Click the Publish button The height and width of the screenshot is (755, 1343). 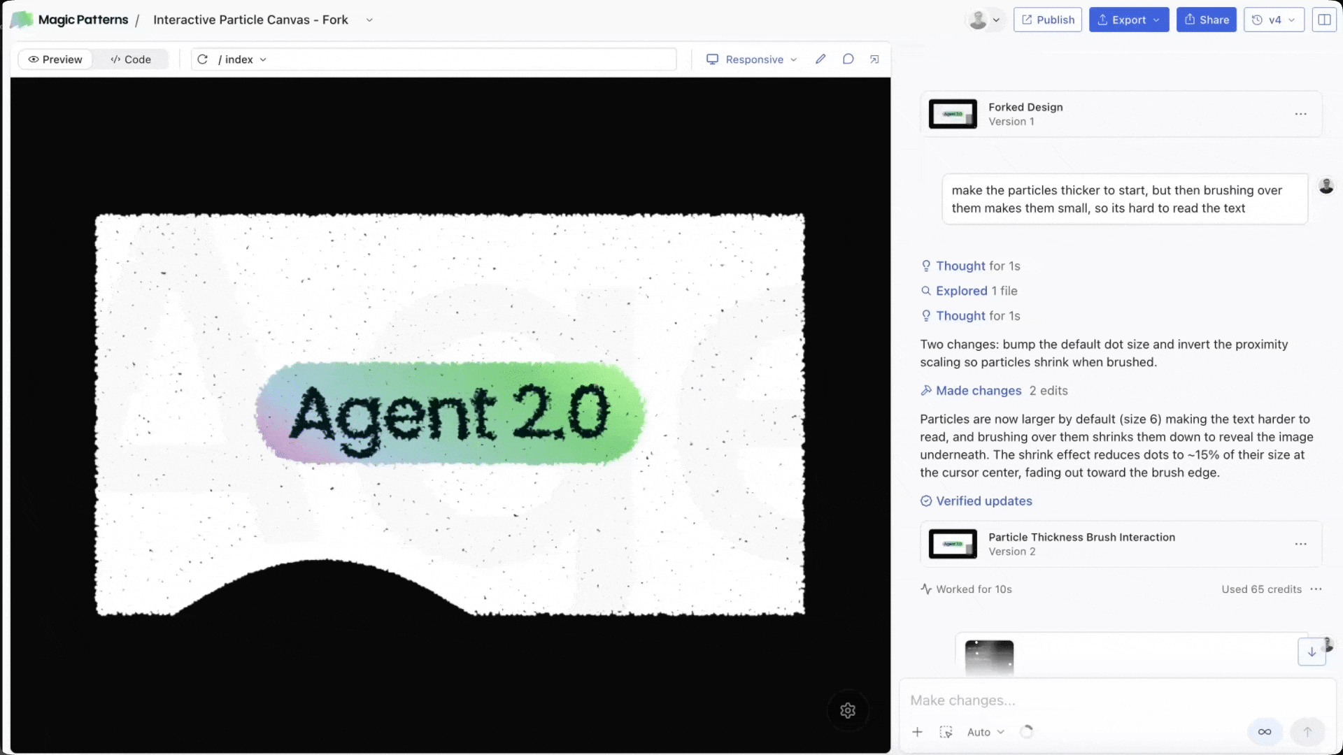click(1047, 20)
